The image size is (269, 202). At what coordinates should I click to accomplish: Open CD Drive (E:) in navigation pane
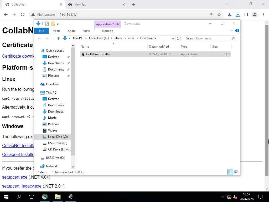pyautogui.click(x=59, y=149)
